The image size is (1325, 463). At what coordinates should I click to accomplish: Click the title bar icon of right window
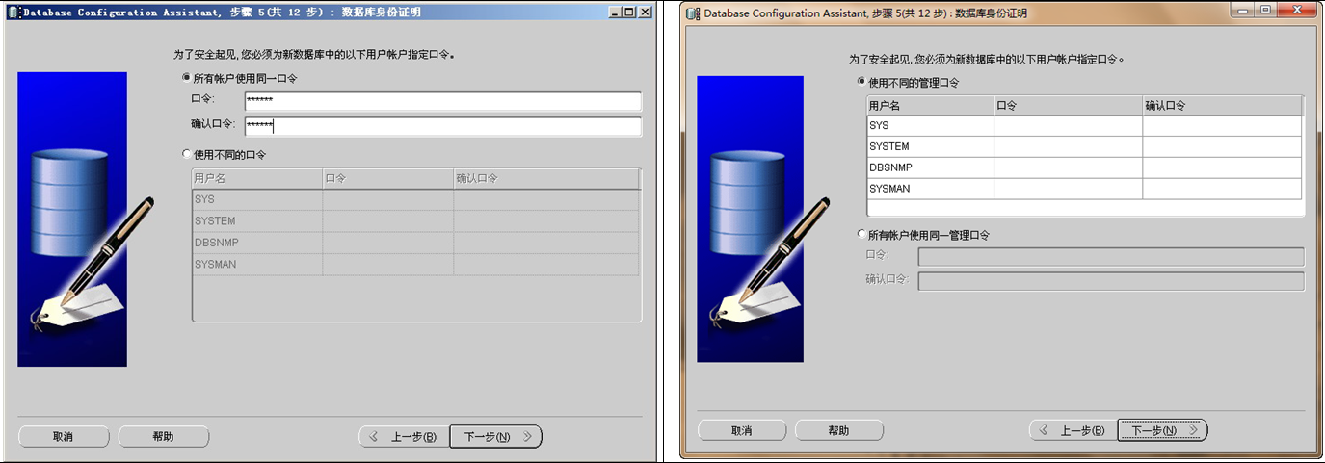tap(694, 13)
